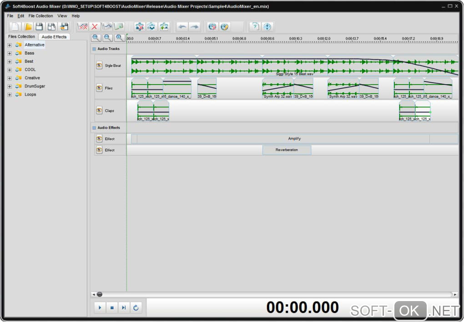Click the add track icon with green plus
Viewport: 464px width, 322px height.
click(119, 27)
